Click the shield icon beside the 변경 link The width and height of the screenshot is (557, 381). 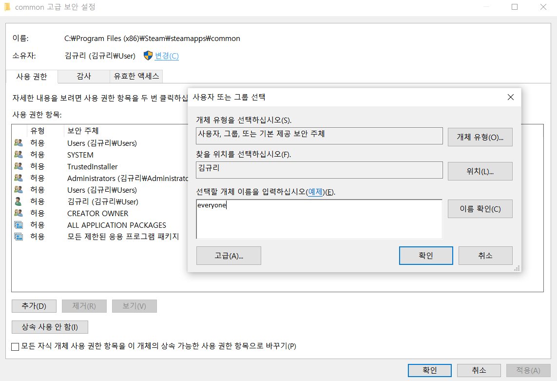point(148,56)
